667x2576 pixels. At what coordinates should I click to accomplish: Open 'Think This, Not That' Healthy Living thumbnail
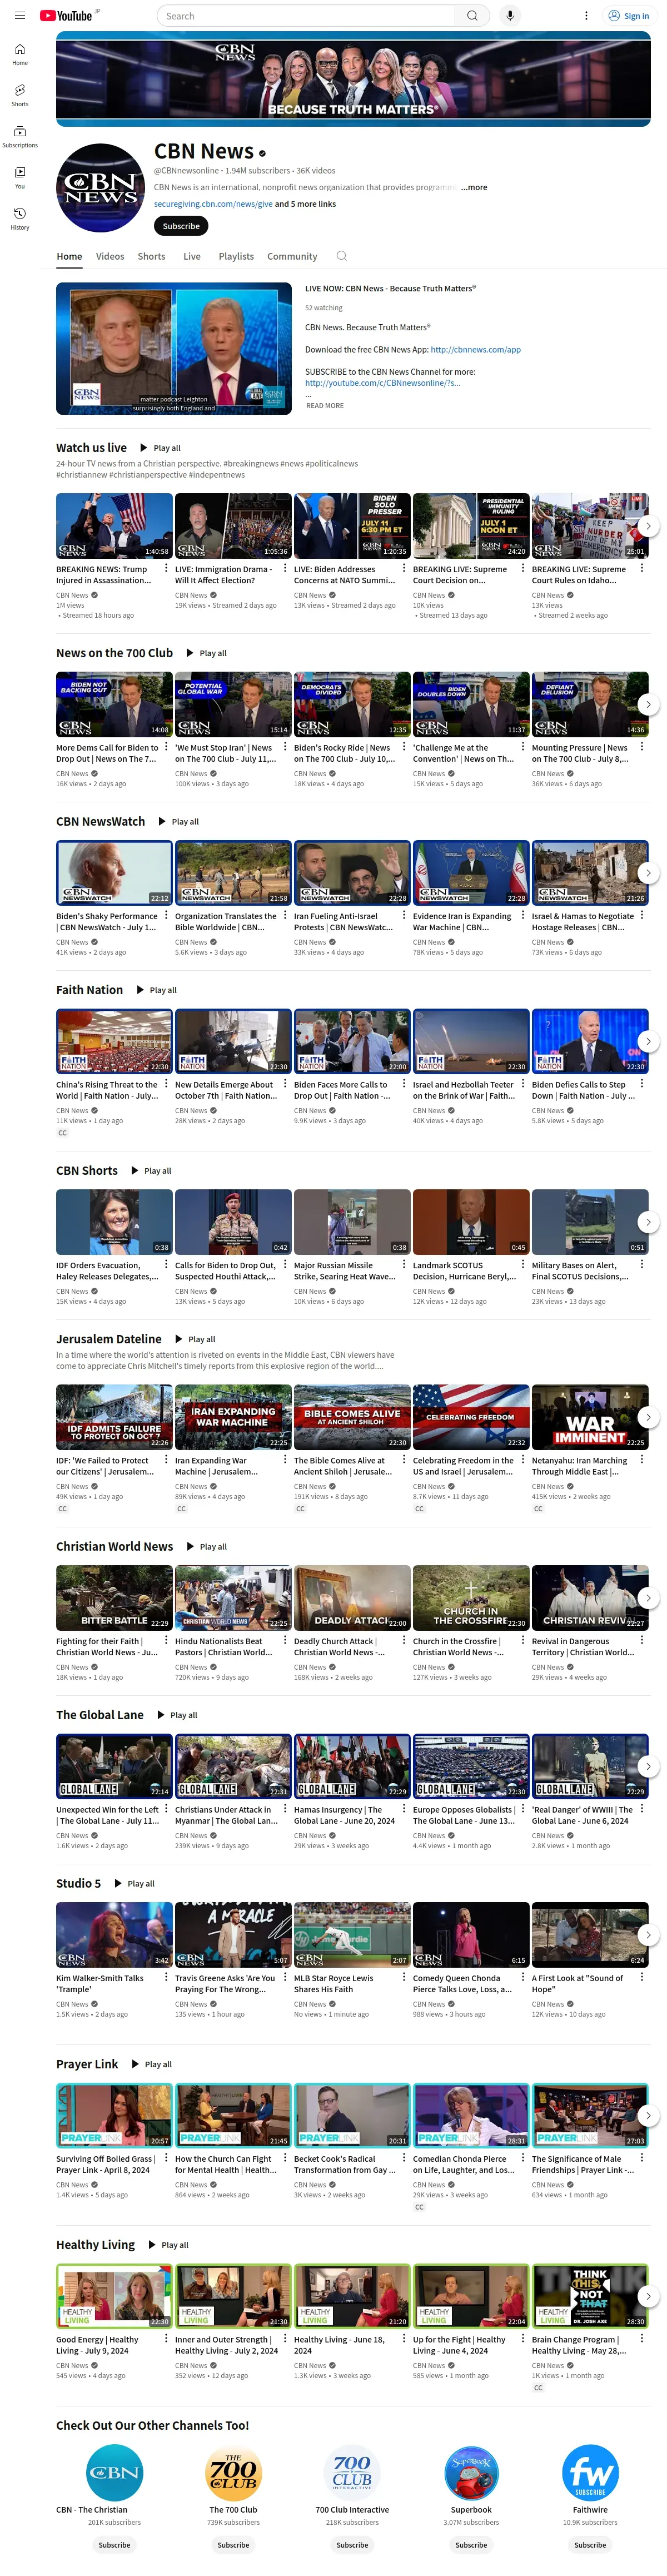(590, 2297)
